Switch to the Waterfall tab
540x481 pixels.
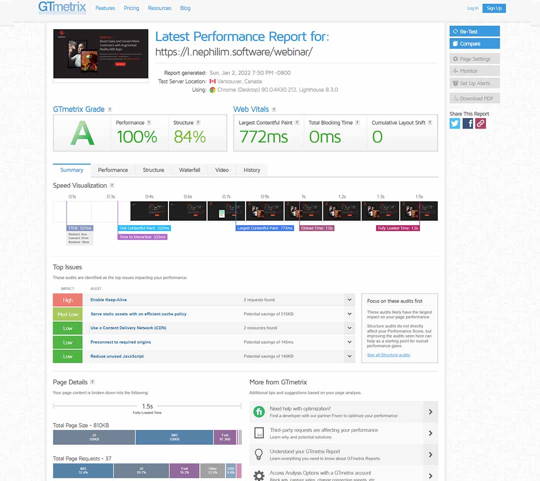click(189, 170)
